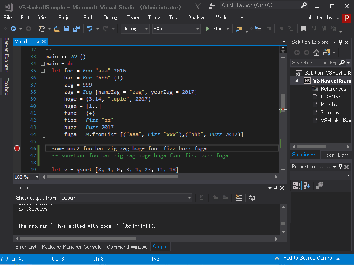Click the publish arrow icon in the status bar
Viewport: 354px width, 265px height.
point(277,259)
